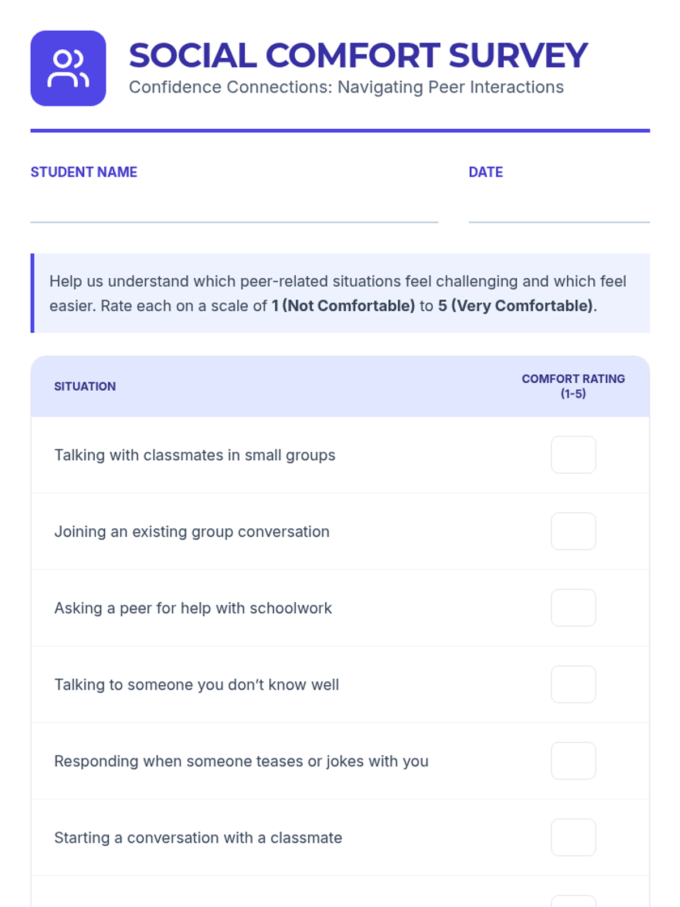Click the Social Comfort Survey title

pyautogui.click(x=358, y=56)
